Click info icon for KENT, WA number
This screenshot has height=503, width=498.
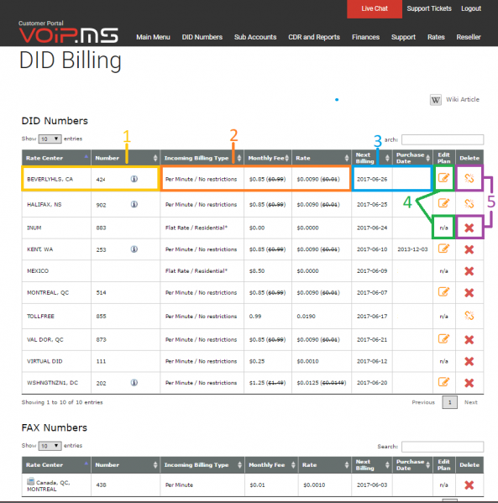(134, 249)
